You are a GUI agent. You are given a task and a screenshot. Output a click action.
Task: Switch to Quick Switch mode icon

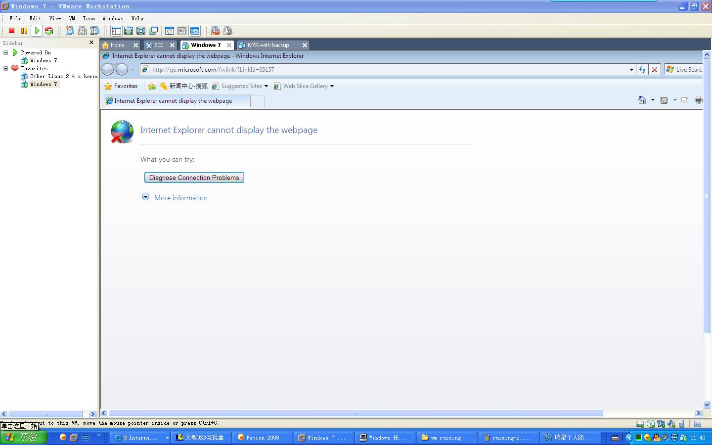[129, 31]
